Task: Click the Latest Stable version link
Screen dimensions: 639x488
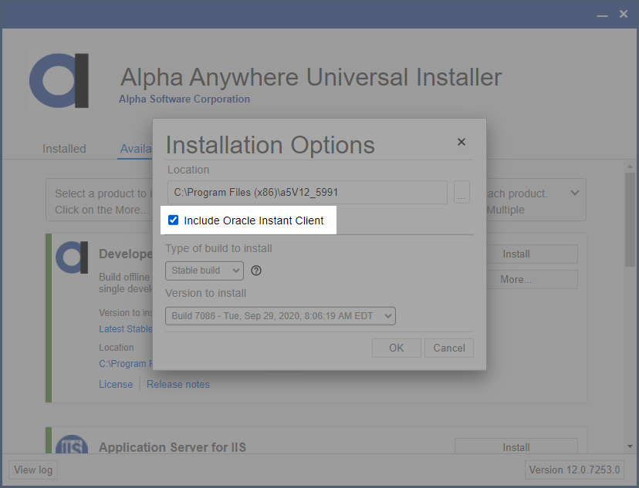Action: pyautogui.click(x=126, y=329)
